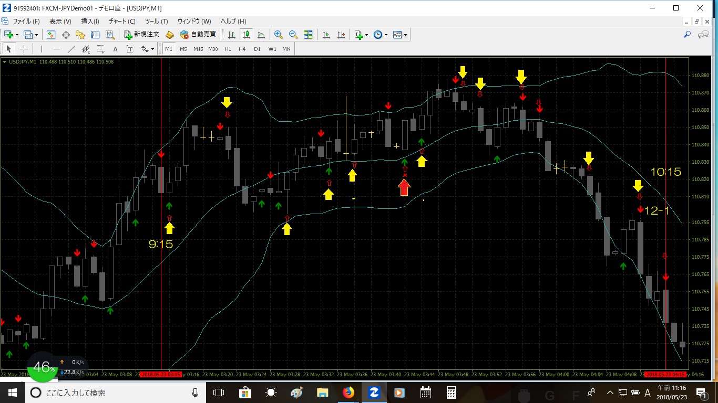Open the search magnifier in the toolbar
The height and width of the screenshot is (403, 718).
687,35
